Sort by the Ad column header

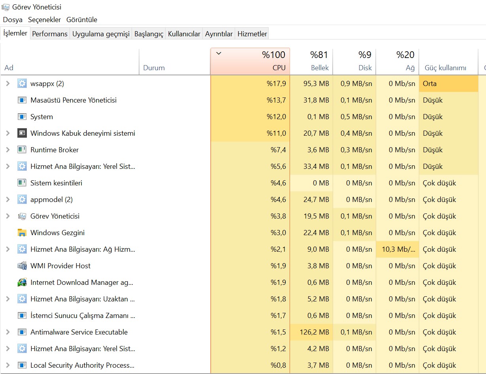click(70, 62)
